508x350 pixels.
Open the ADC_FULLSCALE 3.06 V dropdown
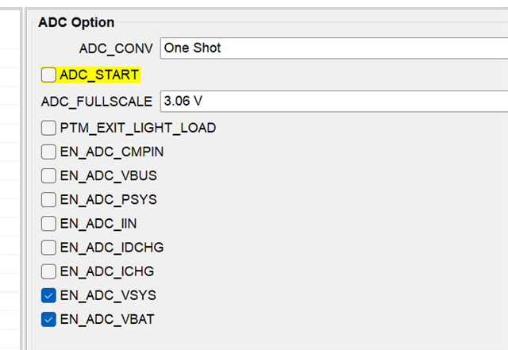333,102
